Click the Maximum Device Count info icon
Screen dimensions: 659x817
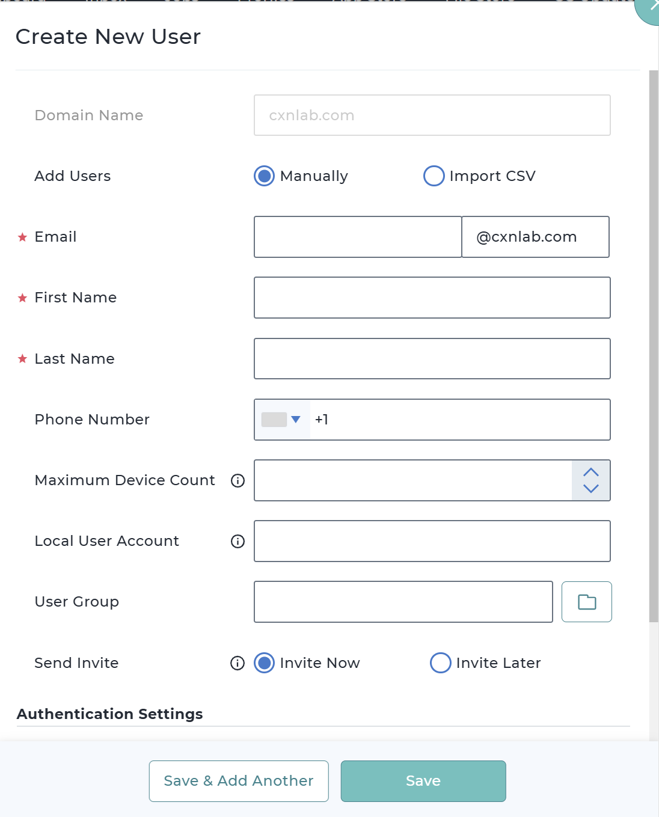tap(238, 480)
